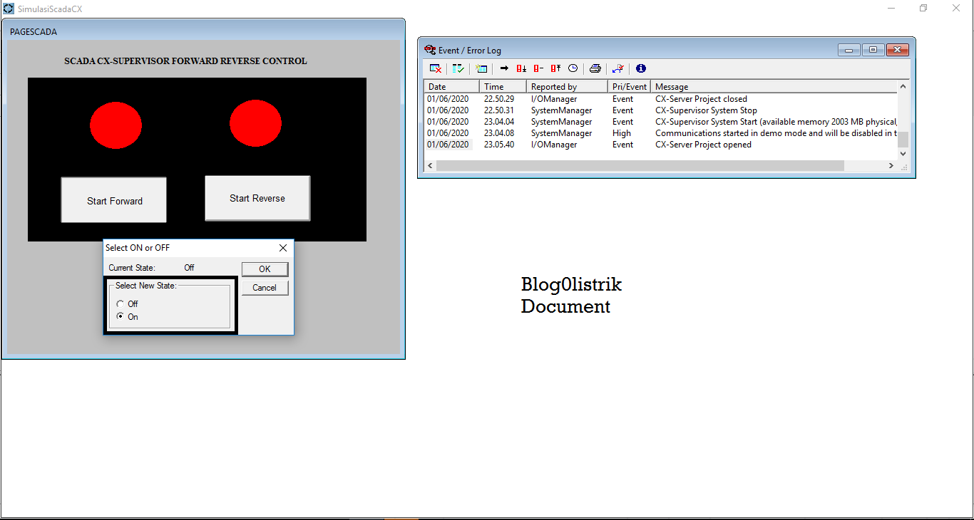Maximize the Event / Error Log window

[873, 50]
